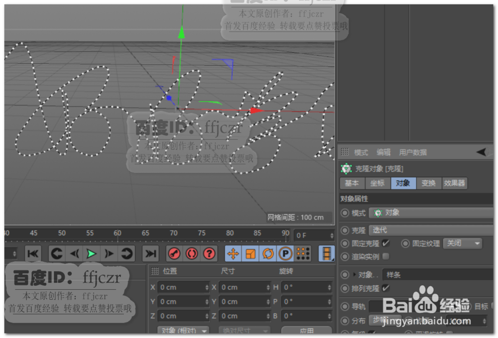Switch to 基本 tab
The height and width of the screenshot is (338, 498).
pos(352,183)
